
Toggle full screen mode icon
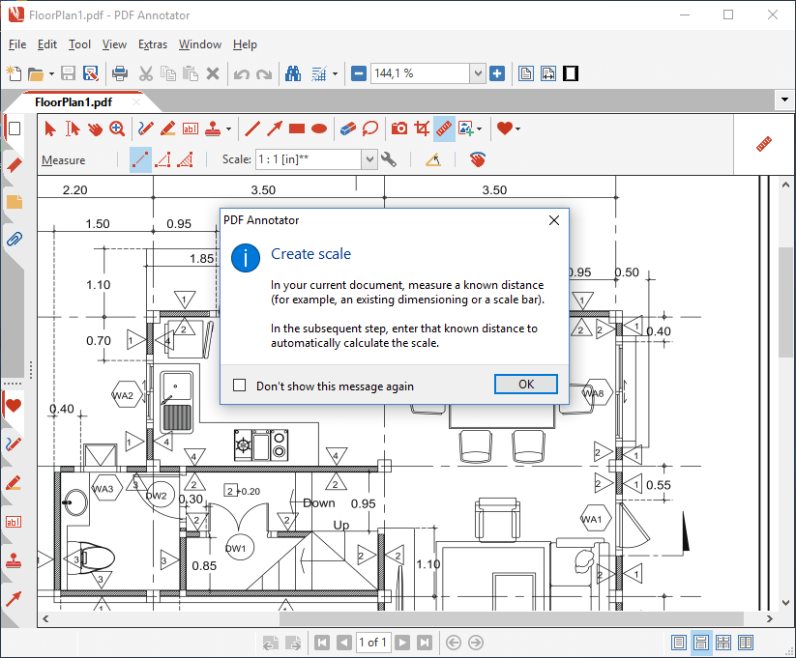570,74
